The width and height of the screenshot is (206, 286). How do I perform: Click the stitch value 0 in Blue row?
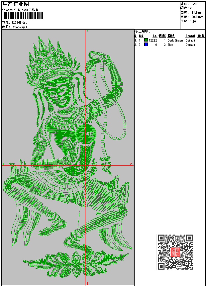pyautogui.click(x=156, y=45)
